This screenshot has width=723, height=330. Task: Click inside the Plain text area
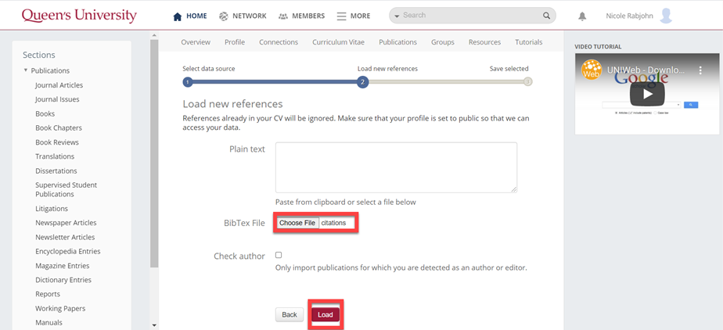pyautogui.click(x=396, y=167)
